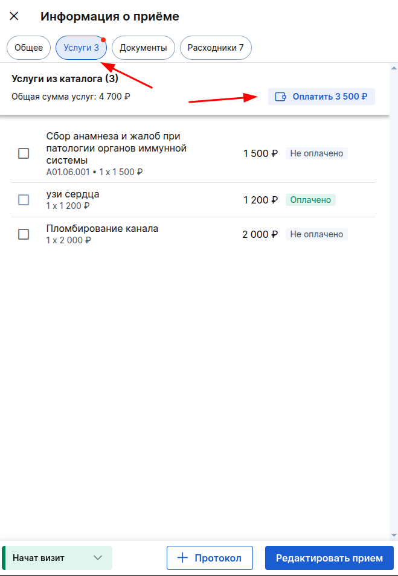Click the green Оплачено status badge
This screenshot has width=398, height=576.
[310, 200]
